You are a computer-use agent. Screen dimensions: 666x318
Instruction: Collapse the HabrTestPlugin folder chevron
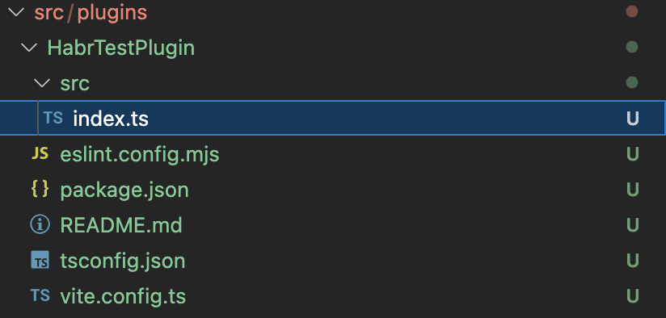pyautogui.click(x=29, y=48)
